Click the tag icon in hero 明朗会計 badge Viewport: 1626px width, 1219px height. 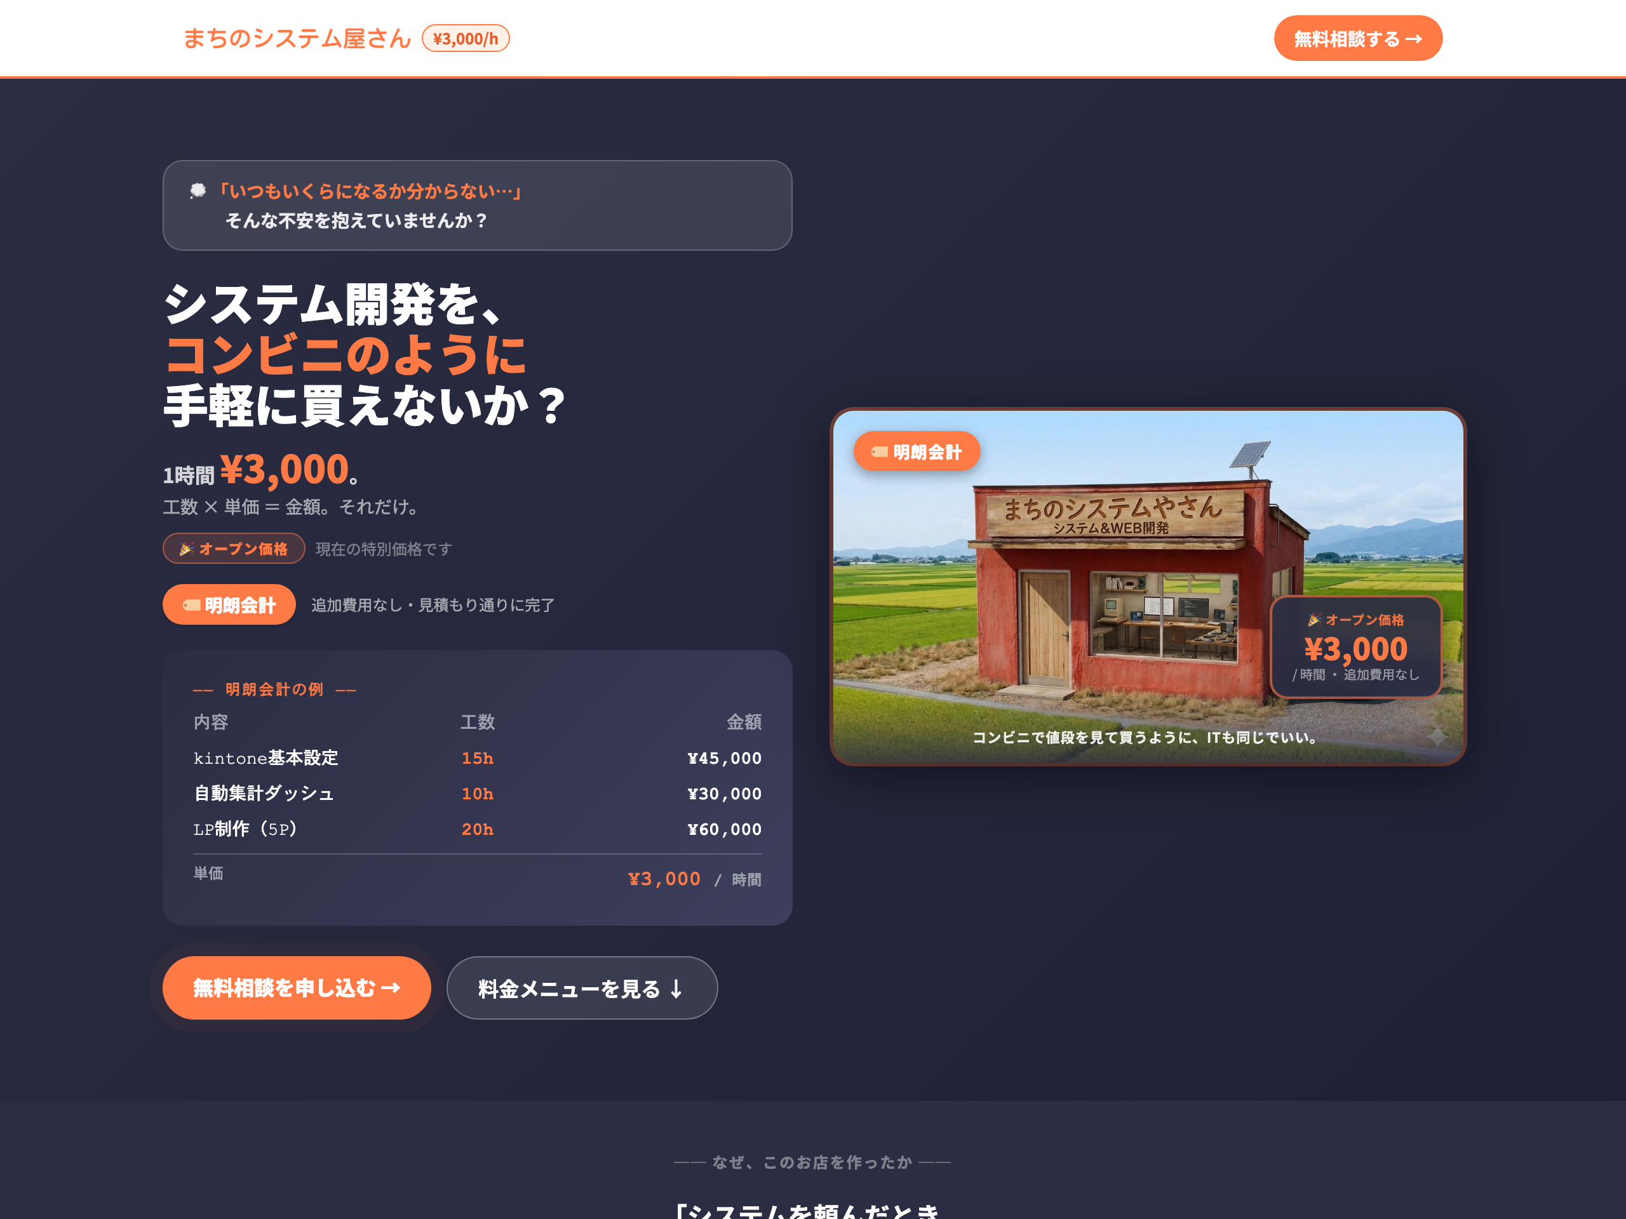tap(192, 604)
